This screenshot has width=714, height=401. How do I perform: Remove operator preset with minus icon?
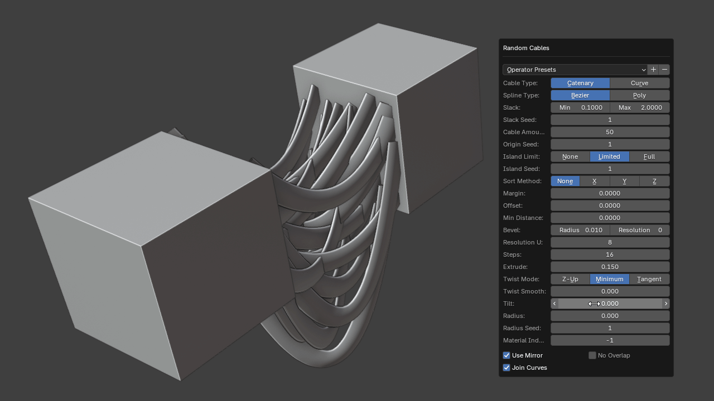tap(664, 70)
